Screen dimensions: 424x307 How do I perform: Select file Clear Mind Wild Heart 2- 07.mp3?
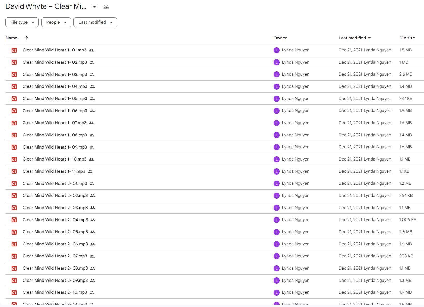tap(215, 256)
